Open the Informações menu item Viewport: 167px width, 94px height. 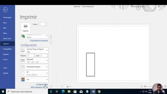pos(7,17)
